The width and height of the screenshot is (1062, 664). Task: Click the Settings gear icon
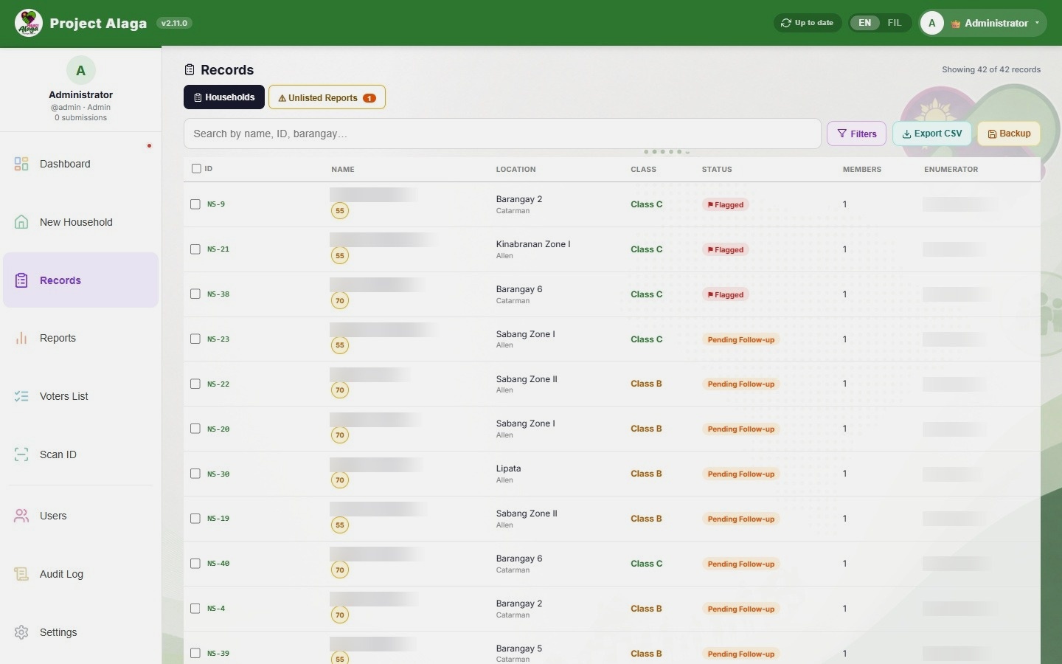21,632
